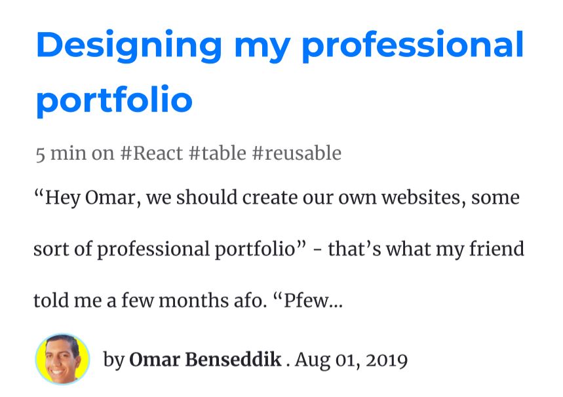Select the #React hashtag
Image resolution: width=563 pixels, height=397 pixels.
pyautogui.click(x=151, y=153)
